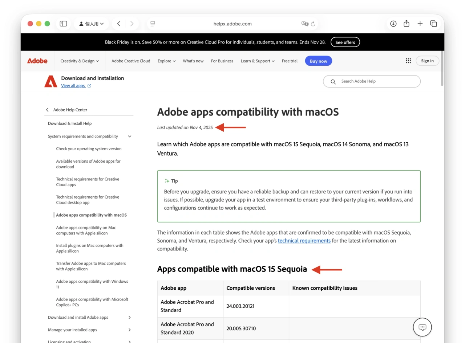Open the chat feedback bubble
The width and height of the screenshot is (465, 343).
click(x=422, y=327)
